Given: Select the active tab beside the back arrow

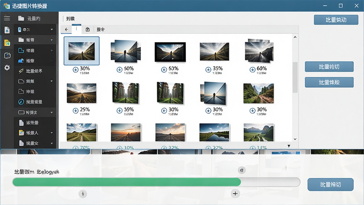Looking at the screenshot, I should click(x=77, y=29).
